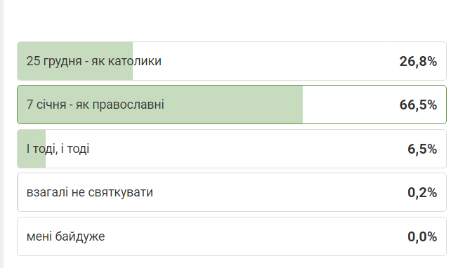Select the "25 грудня - як католики" poll option
Screen dimensions: 458x268
point(232,61)
